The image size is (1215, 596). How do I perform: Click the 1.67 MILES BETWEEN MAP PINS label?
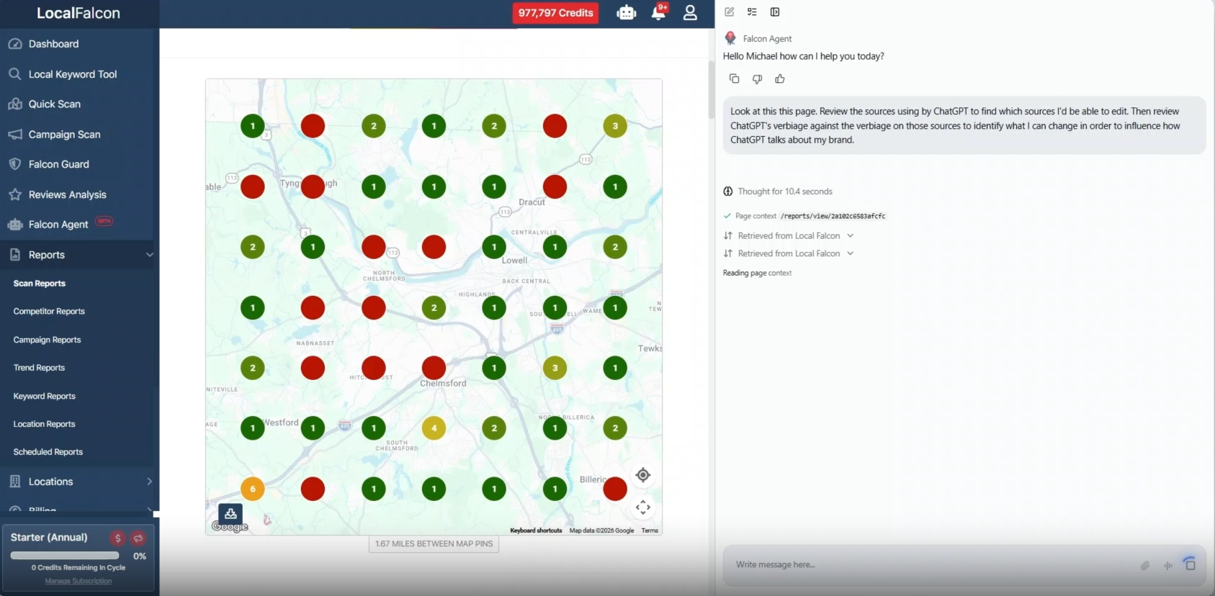coord(434,543)
